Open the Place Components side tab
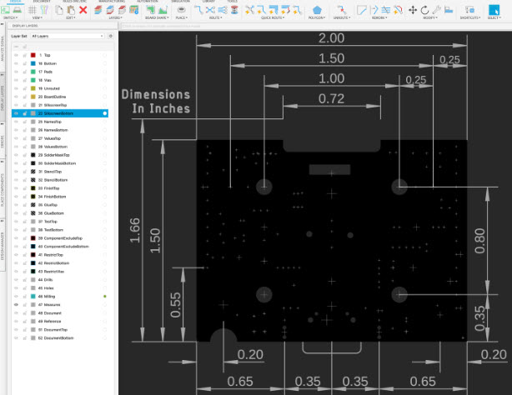The height and width of the screenshot is (395, 512). click(3, 190)
